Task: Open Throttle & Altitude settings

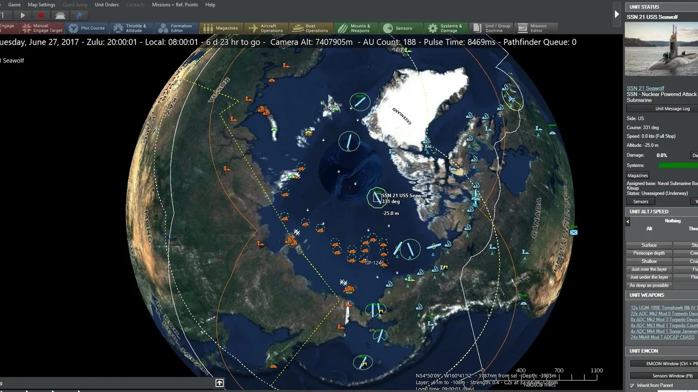Action: pos(130,28)
